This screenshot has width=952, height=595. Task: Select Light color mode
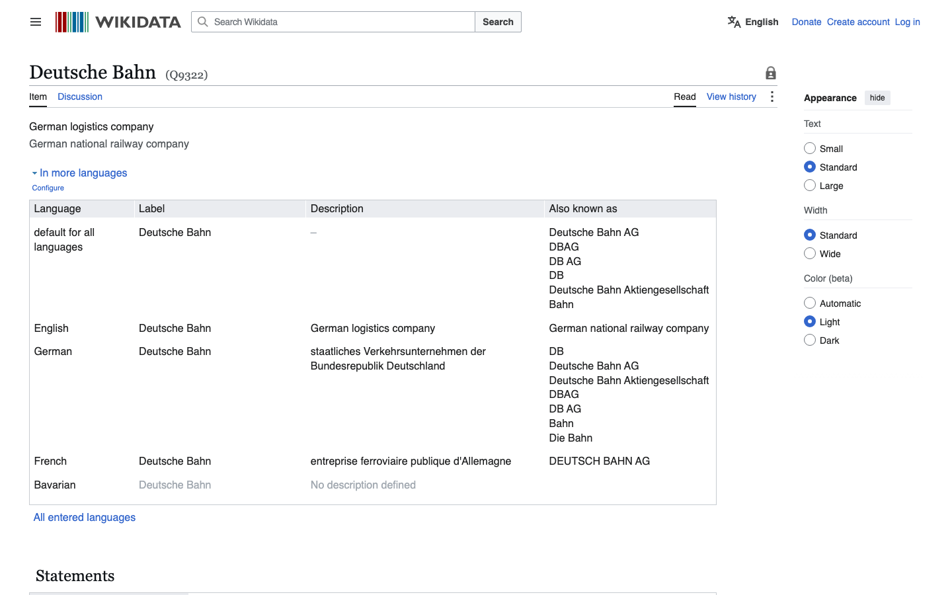click(x=810, y=321)
